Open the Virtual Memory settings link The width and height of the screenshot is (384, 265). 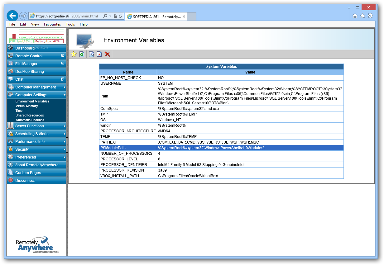click(27, 106)
